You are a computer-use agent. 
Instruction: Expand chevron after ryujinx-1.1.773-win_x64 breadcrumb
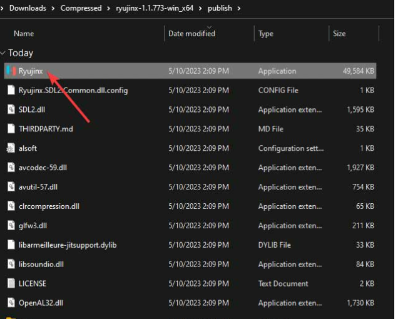[x=200, y=8]
